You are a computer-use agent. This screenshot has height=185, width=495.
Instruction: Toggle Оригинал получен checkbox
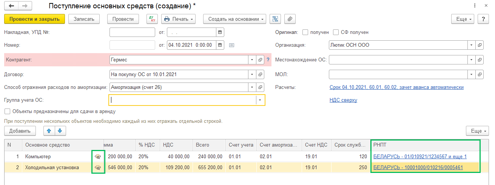click(305, 32)
